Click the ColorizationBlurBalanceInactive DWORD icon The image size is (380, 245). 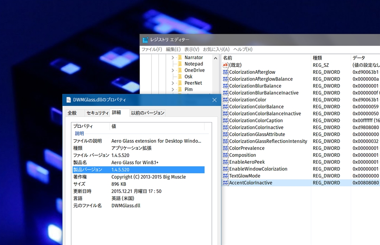point(225,93)
